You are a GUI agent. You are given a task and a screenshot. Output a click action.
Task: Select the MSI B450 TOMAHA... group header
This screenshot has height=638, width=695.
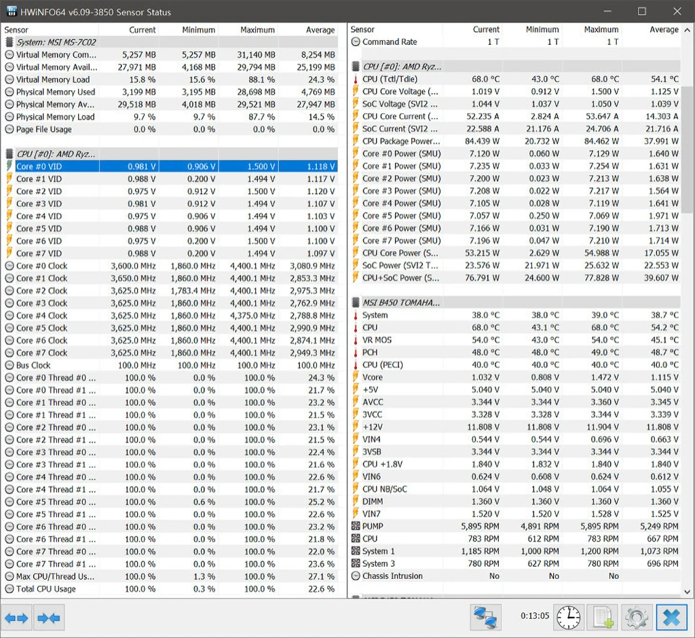pos(514,303)
